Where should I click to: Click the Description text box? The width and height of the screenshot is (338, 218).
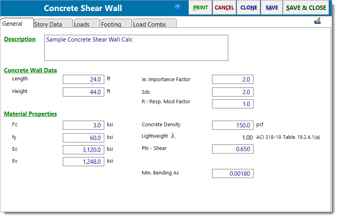[136, 48]
